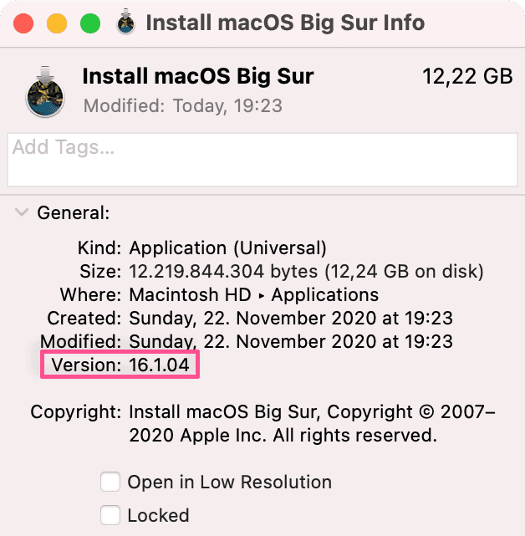Close the Info window with red button
This screenshot has height=536, width=525.
click(x=23, y=23)
